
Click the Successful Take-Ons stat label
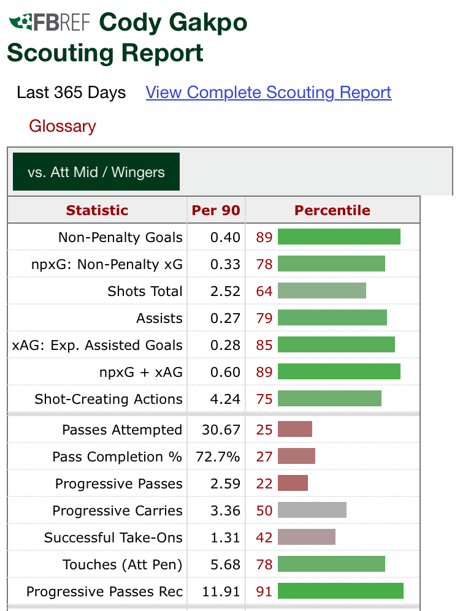tap(113, 537)
